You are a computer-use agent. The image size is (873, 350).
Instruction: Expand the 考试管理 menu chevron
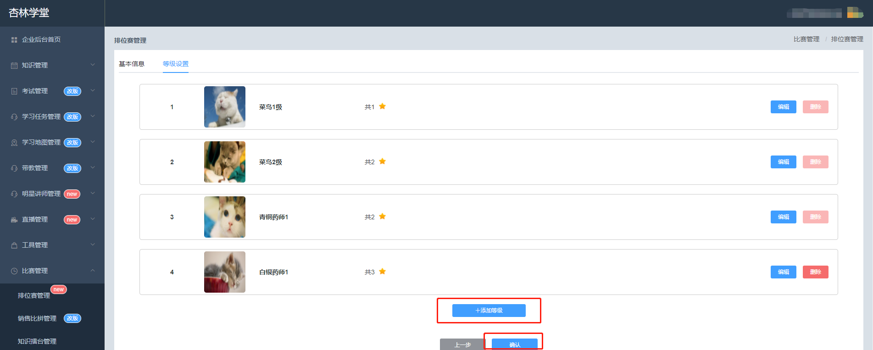93,90
